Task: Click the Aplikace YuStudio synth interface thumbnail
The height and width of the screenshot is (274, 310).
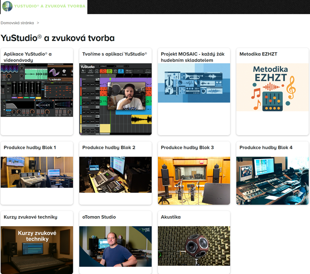Action: pos(37,90)
